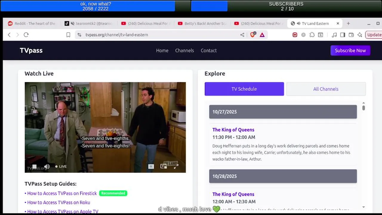Click the Explore heading
The image size is (382, 215).
point(215,73)
